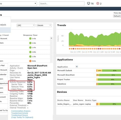
Task: Focus the Search input field
Action: [62, 4]
